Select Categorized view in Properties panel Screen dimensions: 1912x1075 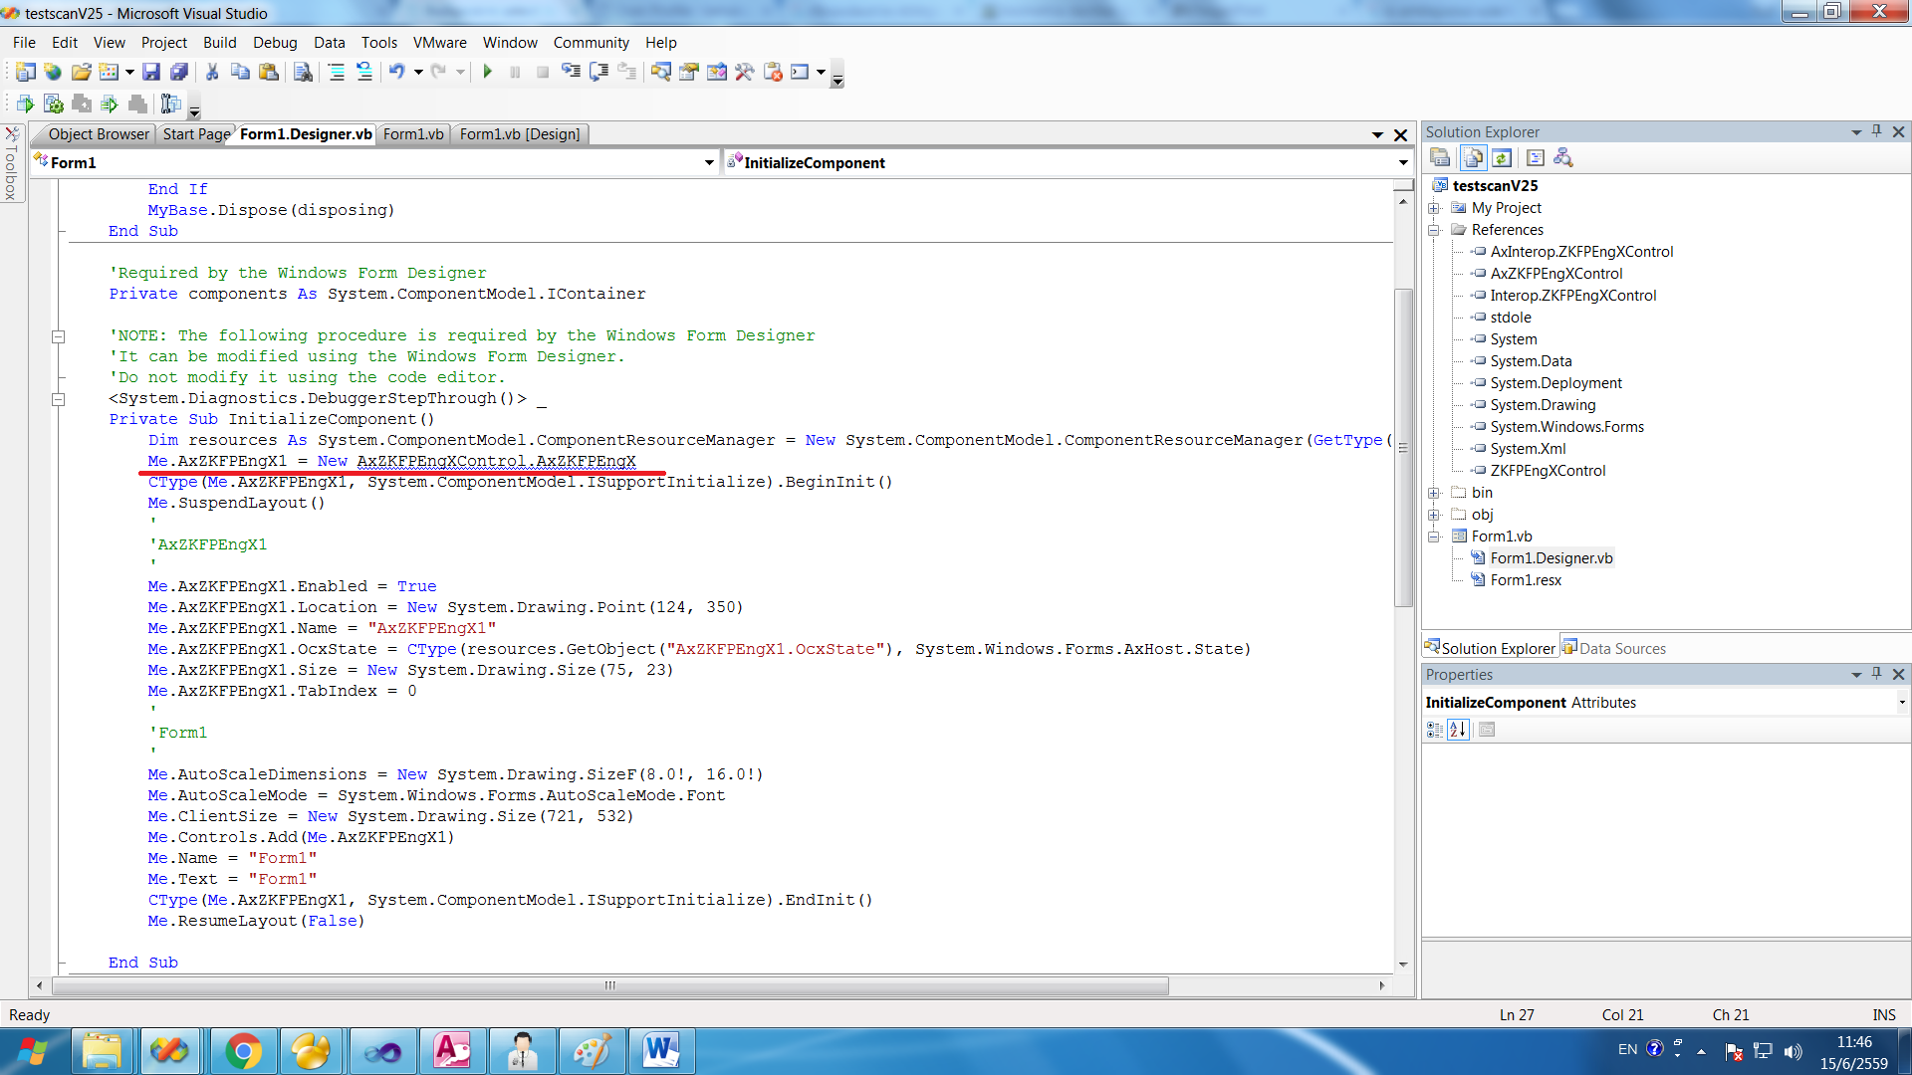coord(1434,729)
